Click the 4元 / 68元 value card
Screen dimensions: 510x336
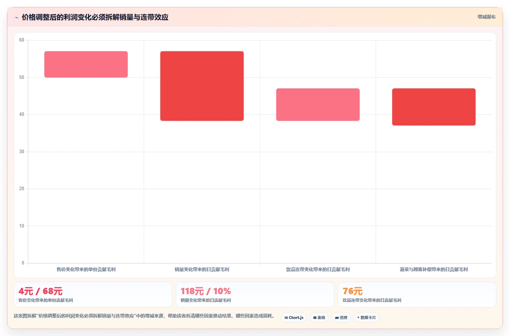click(x=93, y=294)
